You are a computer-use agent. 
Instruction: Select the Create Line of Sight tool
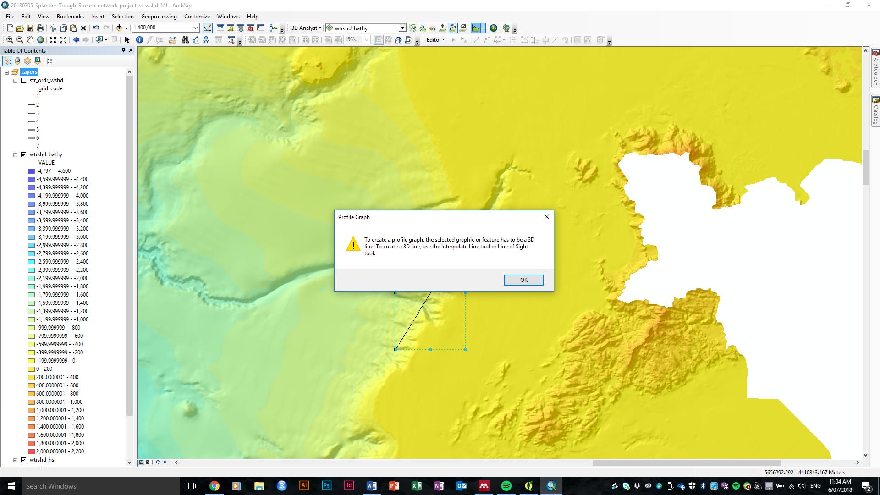pyautogui.click(x=433, y=28)
